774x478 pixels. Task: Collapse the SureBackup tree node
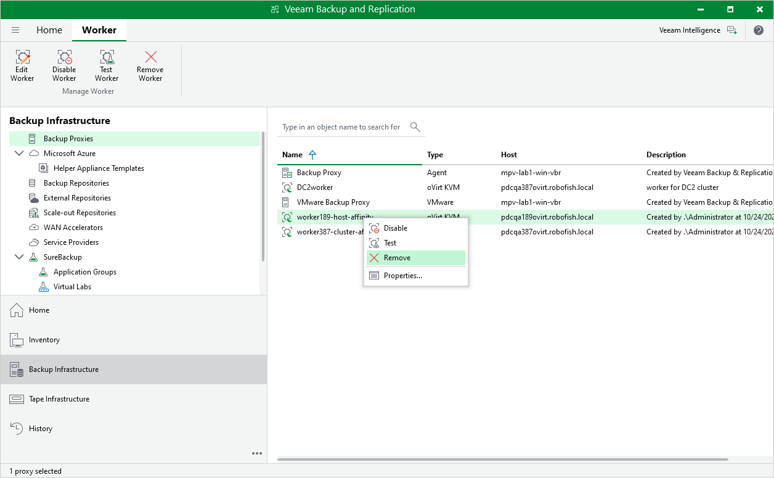[18, 257]
